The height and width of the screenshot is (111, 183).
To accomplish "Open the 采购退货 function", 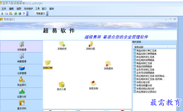I will (108, 65).
